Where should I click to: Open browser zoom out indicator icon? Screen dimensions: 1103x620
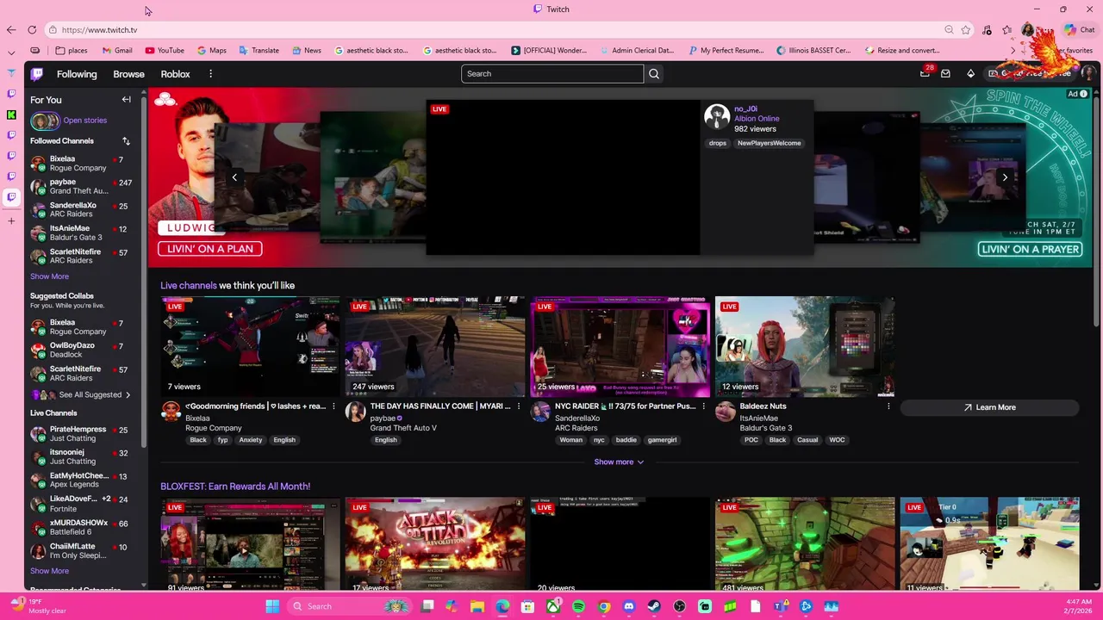tap(949, 30)
